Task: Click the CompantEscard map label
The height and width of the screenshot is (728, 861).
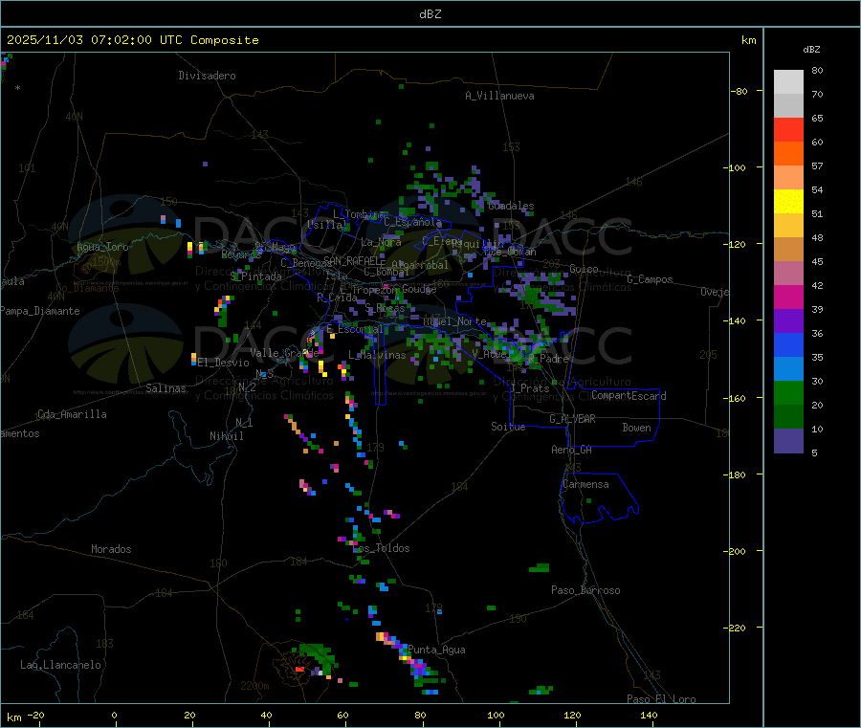Action: [x=629, y=396]
